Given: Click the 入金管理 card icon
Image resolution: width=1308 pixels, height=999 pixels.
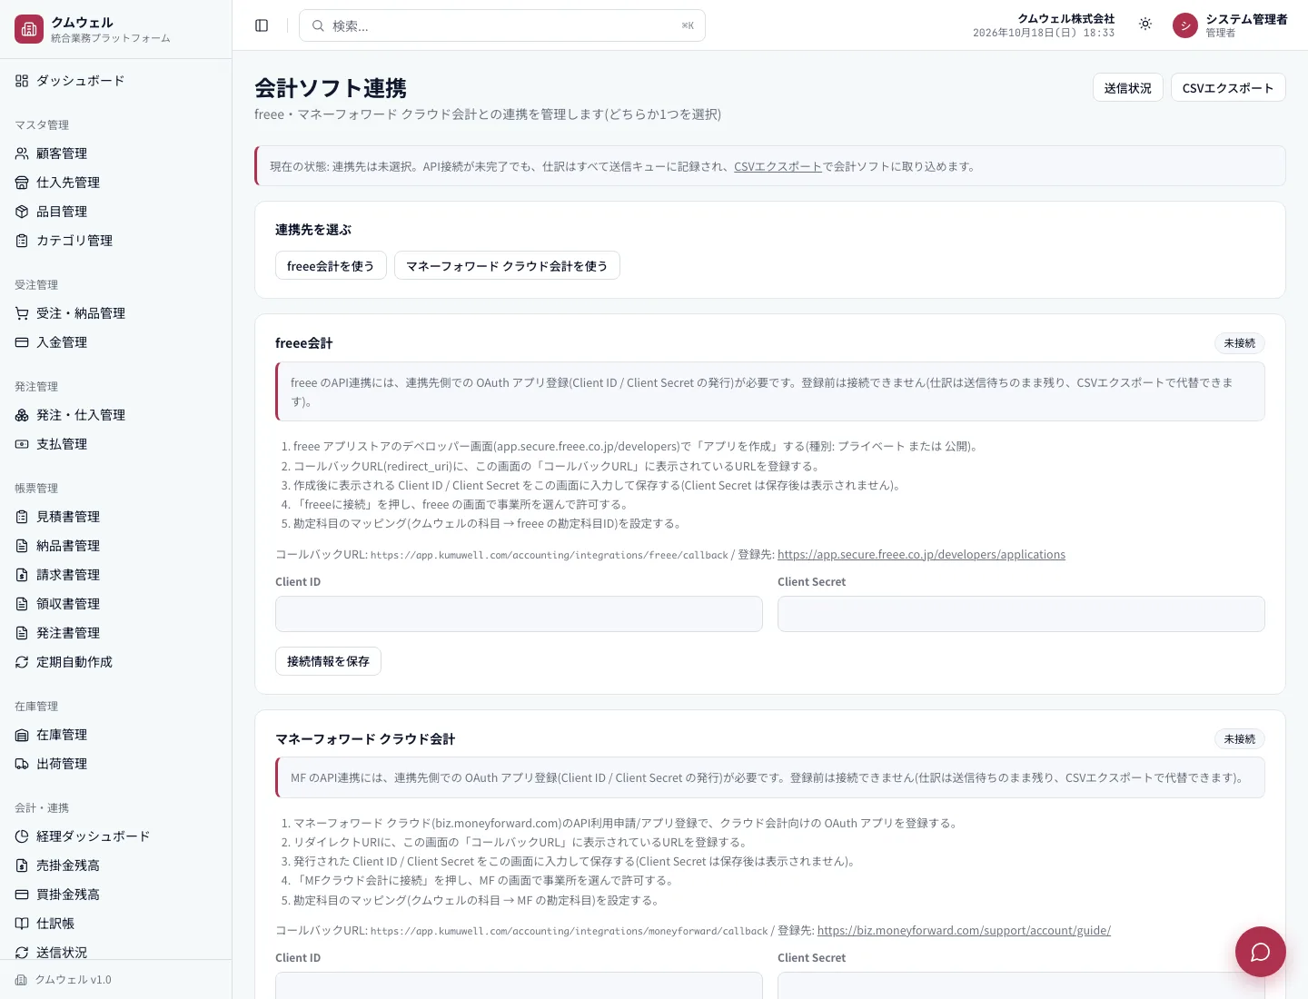Looking at the screenshot, I should pyautogui.click(x=22, y=342).
